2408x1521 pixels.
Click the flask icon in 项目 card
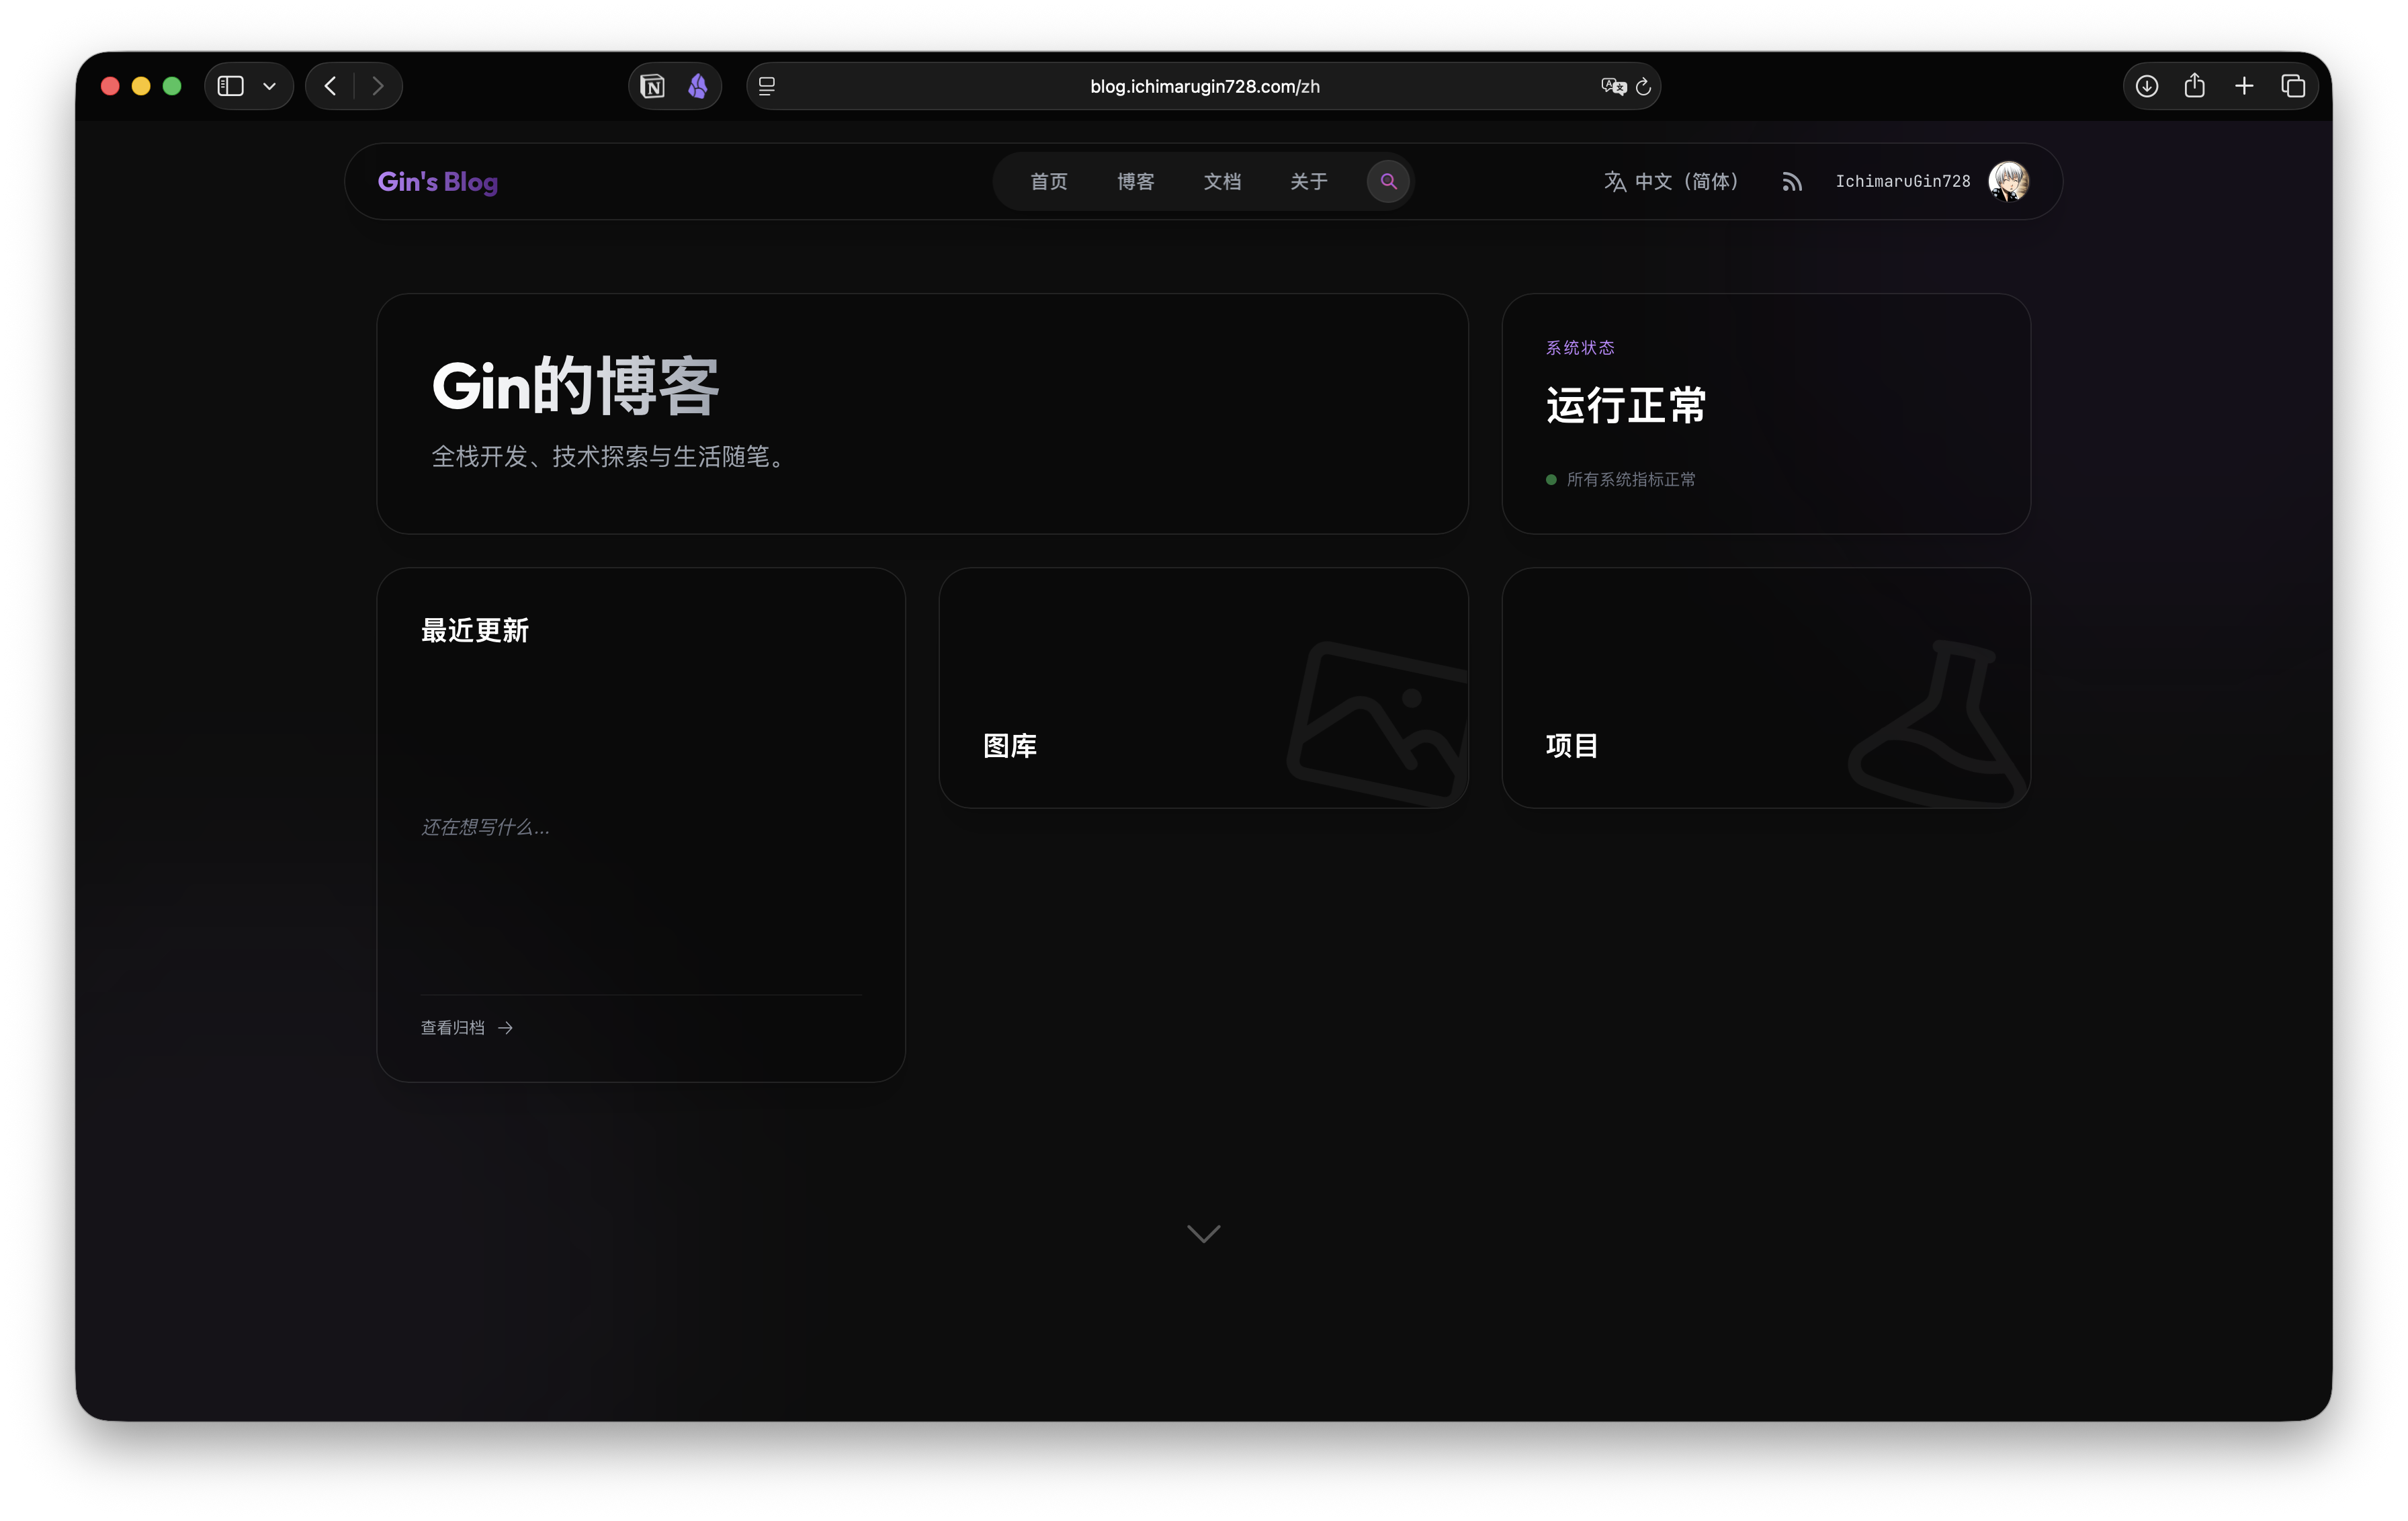(1938, 724)
